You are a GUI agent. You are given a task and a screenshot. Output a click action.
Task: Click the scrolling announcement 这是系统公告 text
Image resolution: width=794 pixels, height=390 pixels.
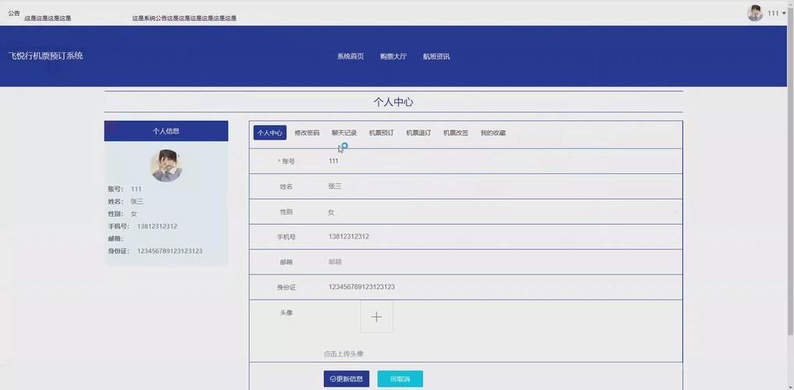pyautogui.click(x=184, y=18)
